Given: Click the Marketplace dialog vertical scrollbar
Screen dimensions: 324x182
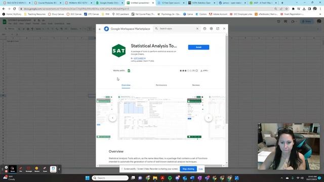Looking at the screenshot, I should (227, 79).
